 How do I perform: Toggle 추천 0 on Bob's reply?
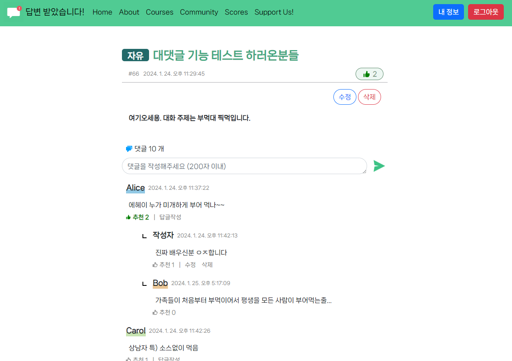(164, 313)
